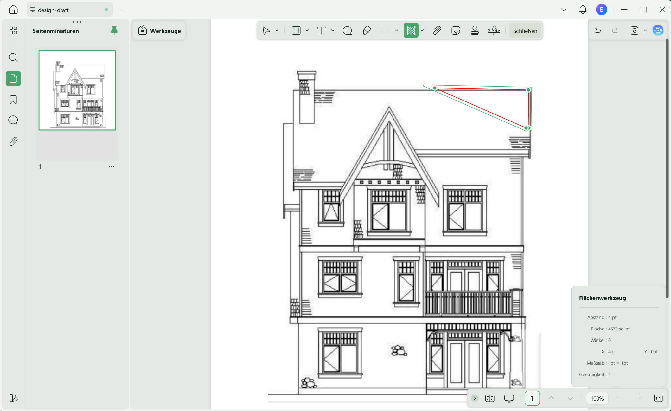Select the text box tool
Viewport: 671px width, 411px height.
coord(322,31)
